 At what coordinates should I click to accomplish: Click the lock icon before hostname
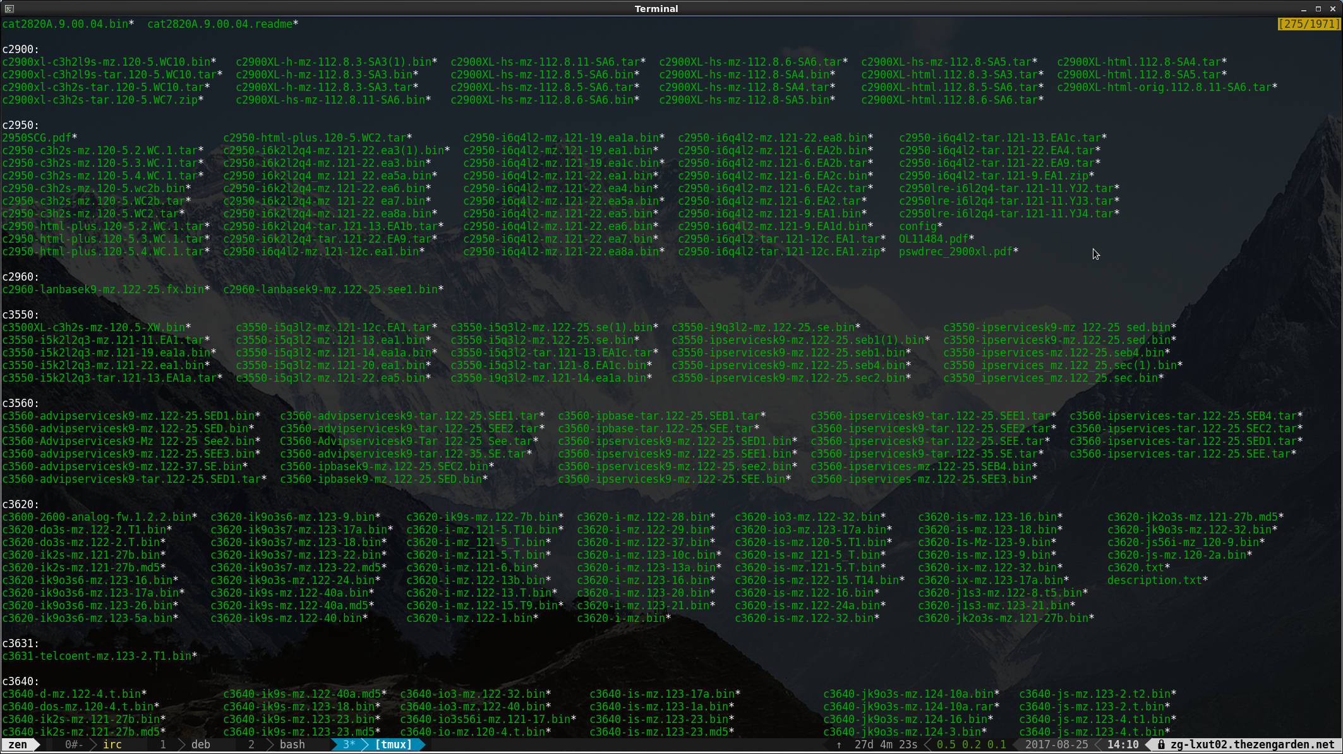(x=1161, y=745)
